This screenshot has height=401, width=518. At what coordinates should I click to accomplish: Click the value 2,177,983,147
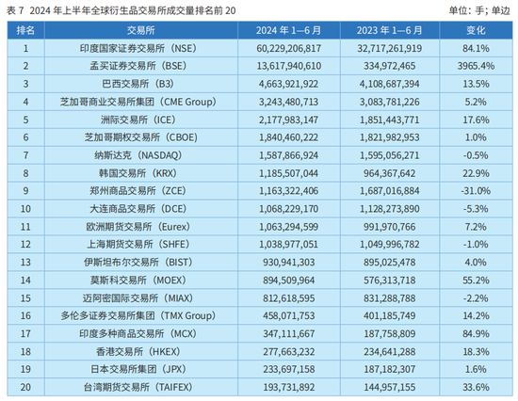289,120
